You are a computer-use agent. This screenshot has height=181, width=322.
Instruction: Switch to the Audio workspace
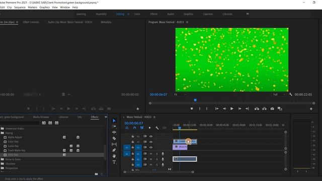pos(171,14)
